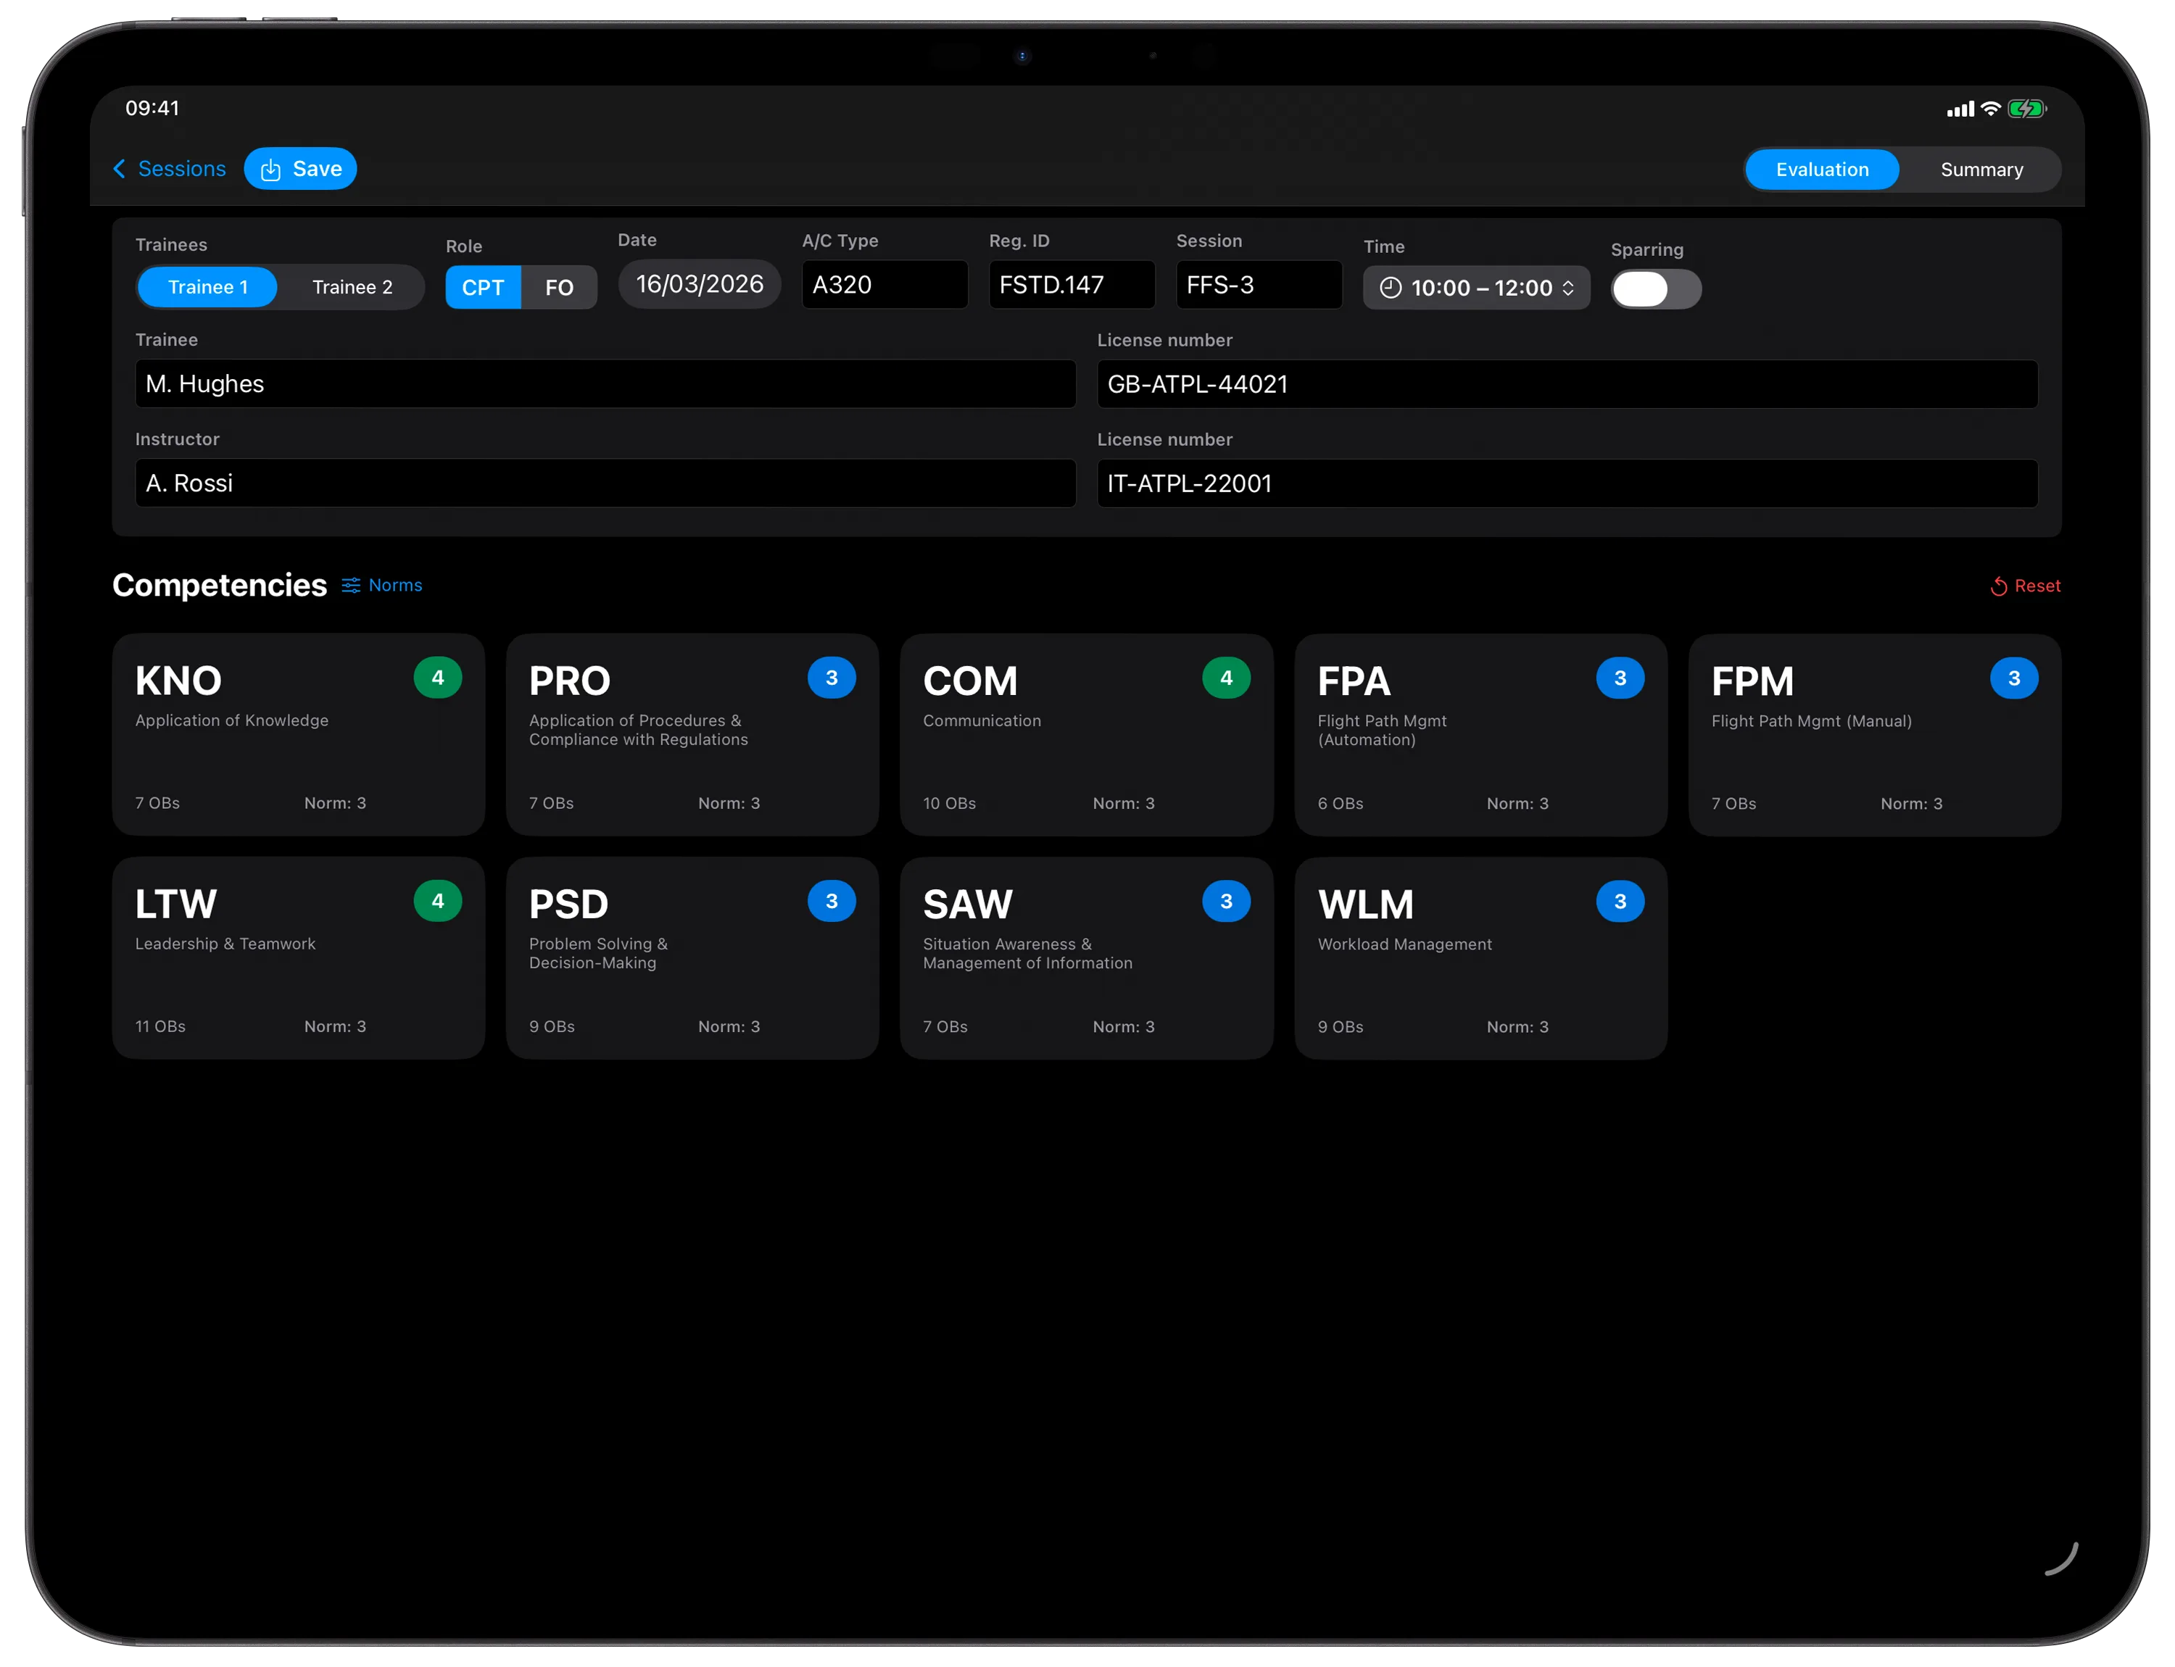Open the WLM Workload Management card

[1481, 958]
